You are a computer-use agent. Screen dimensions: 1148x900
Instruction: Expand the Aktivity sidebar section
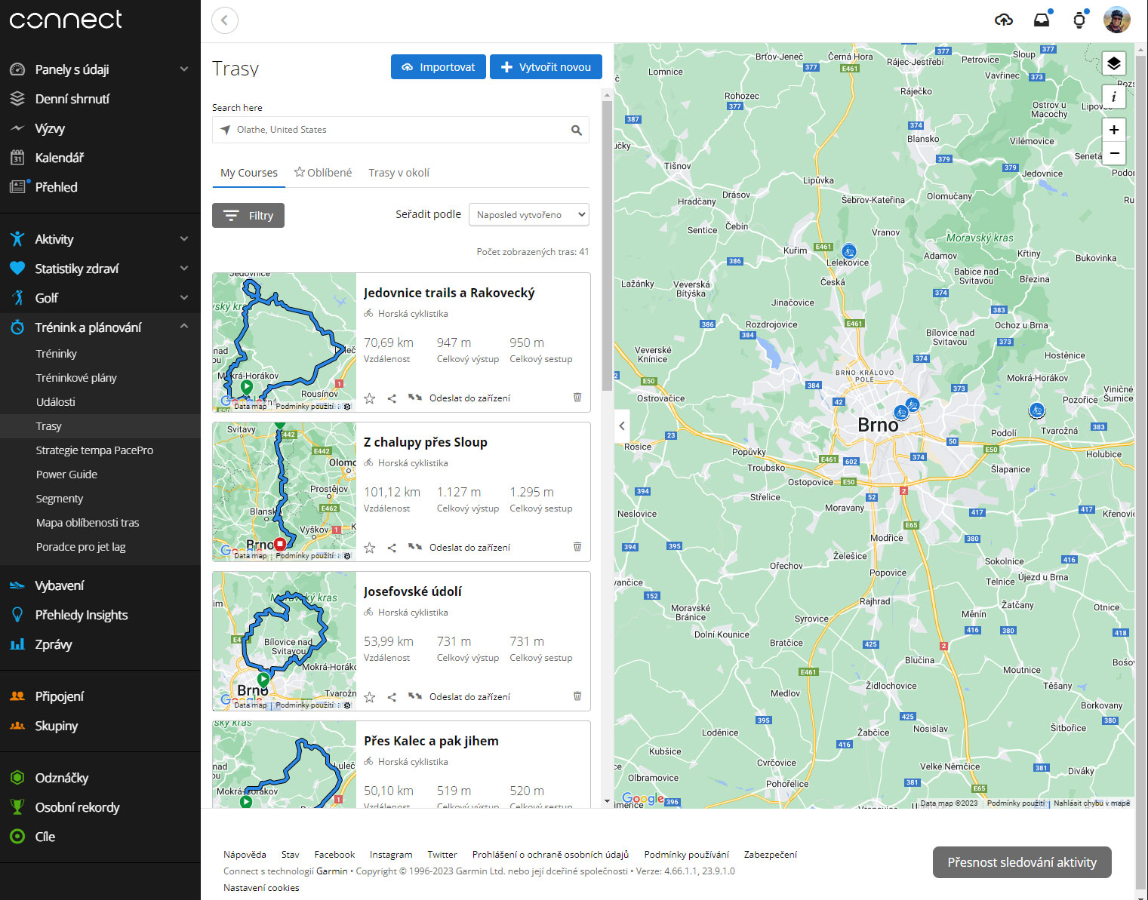184,239
